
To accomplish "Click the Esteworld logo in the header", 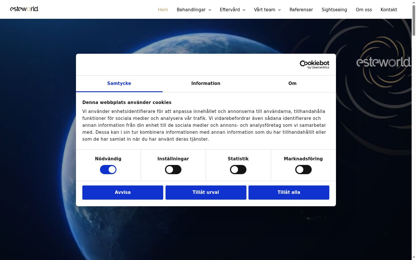I will 24,9.
